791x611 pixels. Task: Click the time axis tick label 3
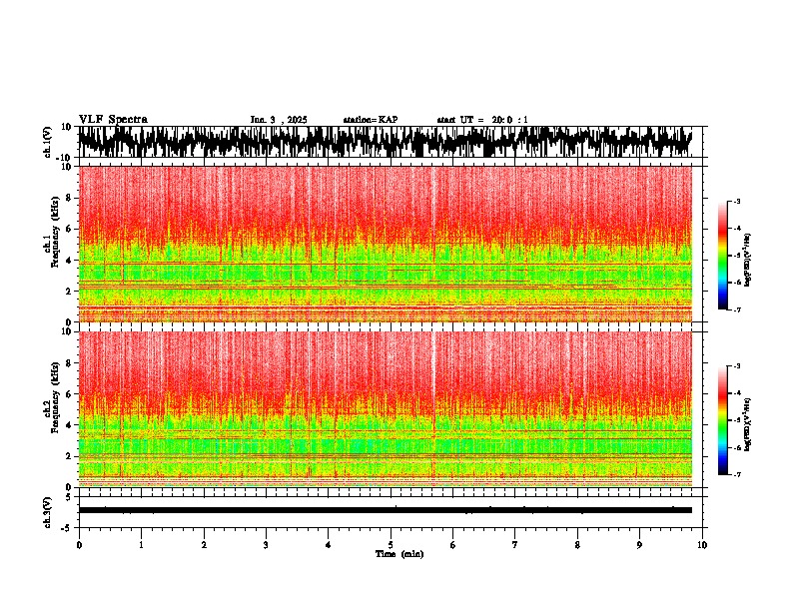(x=266, y=545)
